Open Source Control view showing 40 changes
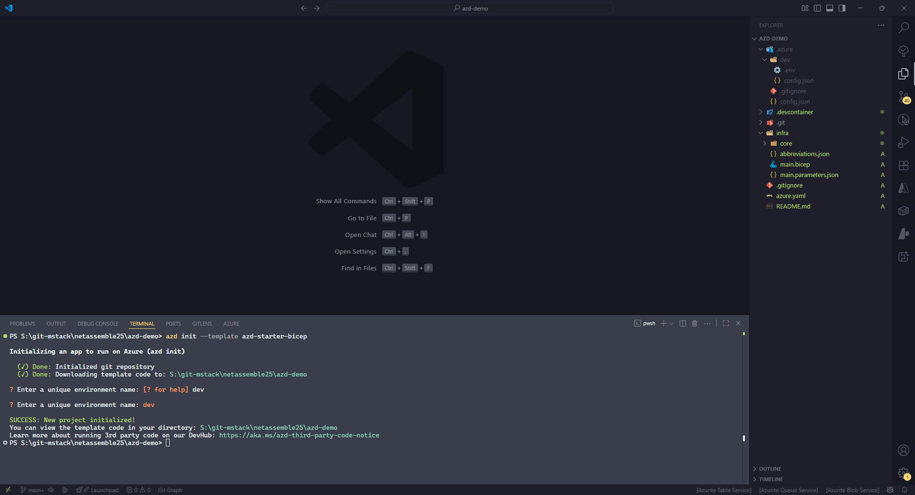Image resolution: width=915 pixels, height=495 pixels. pyautogui.click(x=904, y=98)
